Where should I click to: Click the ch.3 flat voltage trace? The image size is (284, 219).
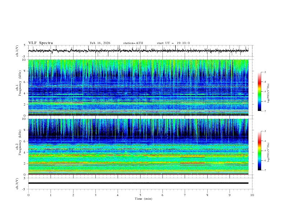pos(138,183)
